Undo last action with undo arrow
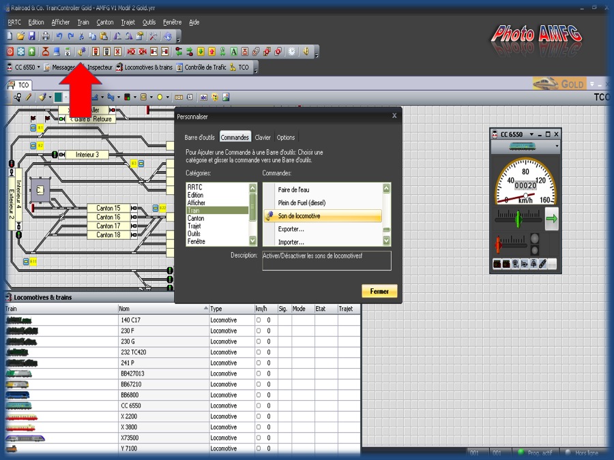This screenshot has height=460, width=614. (x=59, y=36)
